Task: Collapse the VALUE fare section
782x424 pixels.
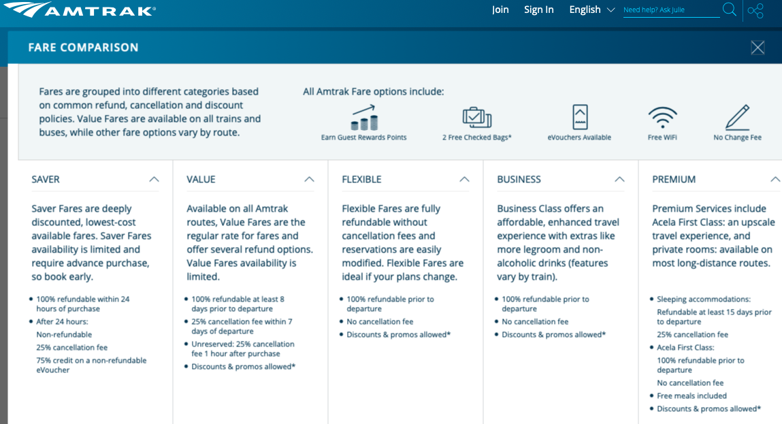Action: [x=309, y=180]
